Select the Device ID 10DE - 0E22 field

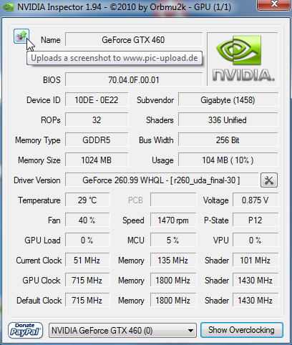[x=97, y=100]
